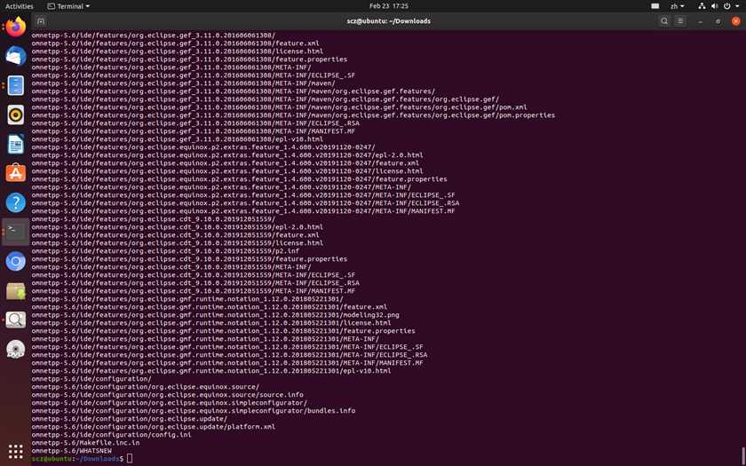
Task: Click the line ending 201805221301/META-INF/MANIFEST.MF
Action: [227, 363]
